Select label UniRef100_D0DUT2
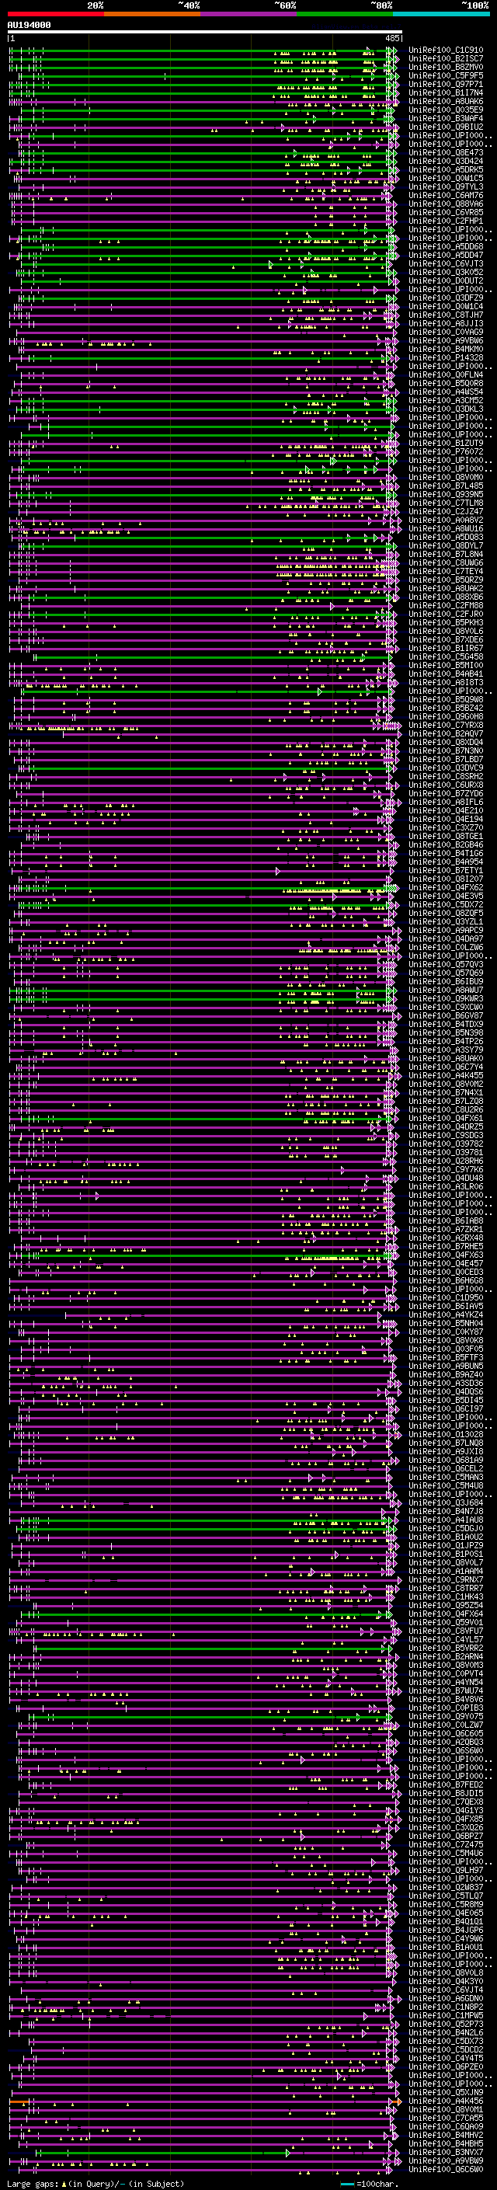The width and height of the screenshot is (497, 2190). pyautogui.click(x=446, y=281)
